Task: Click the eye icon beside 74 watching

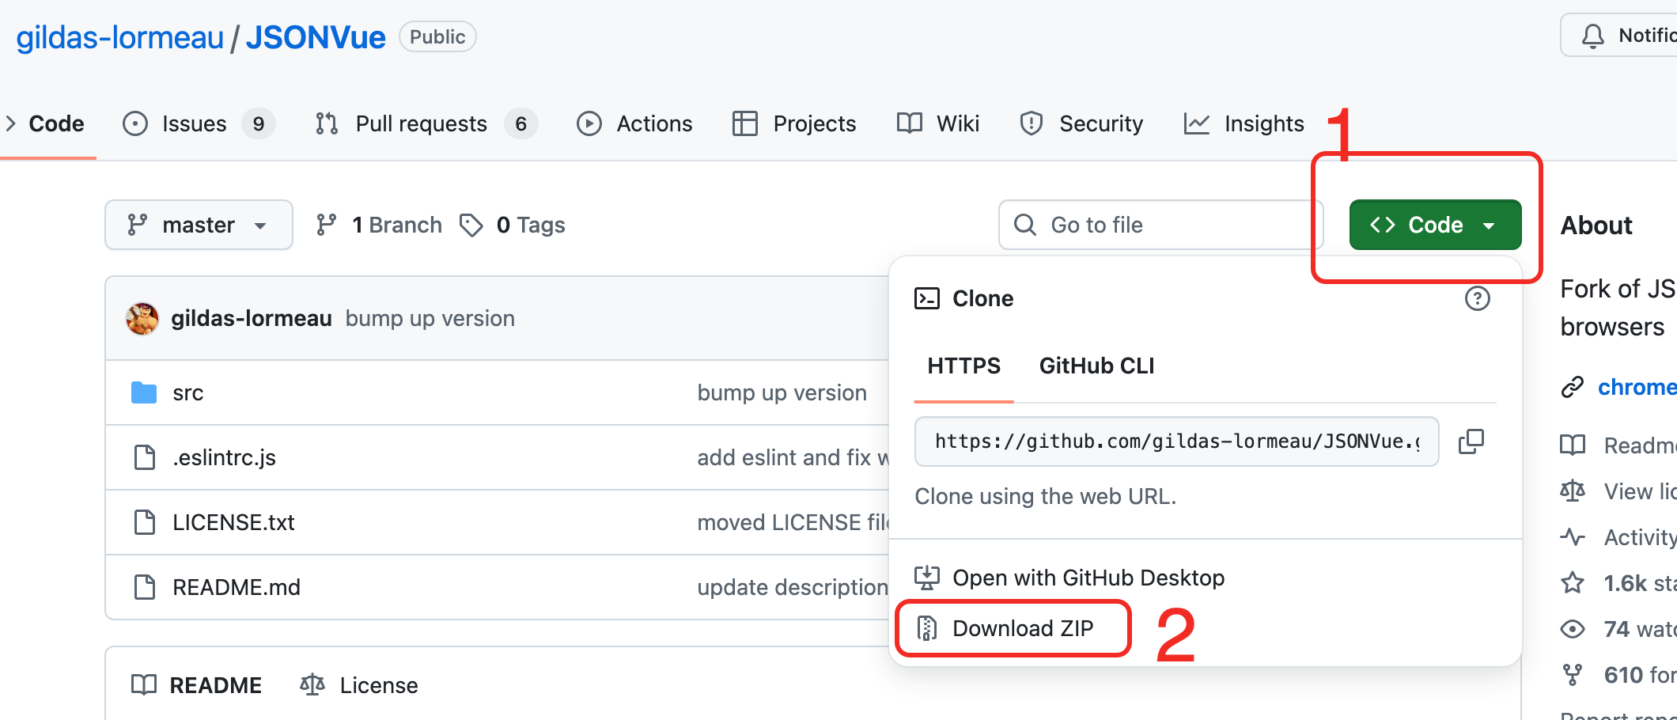Action: tap(1573, 629)
